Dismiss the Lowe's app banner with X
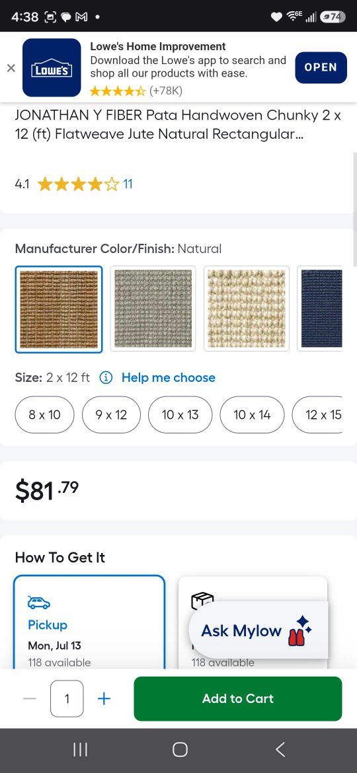This screenshot has width=357, height=773. coord(11,68)
